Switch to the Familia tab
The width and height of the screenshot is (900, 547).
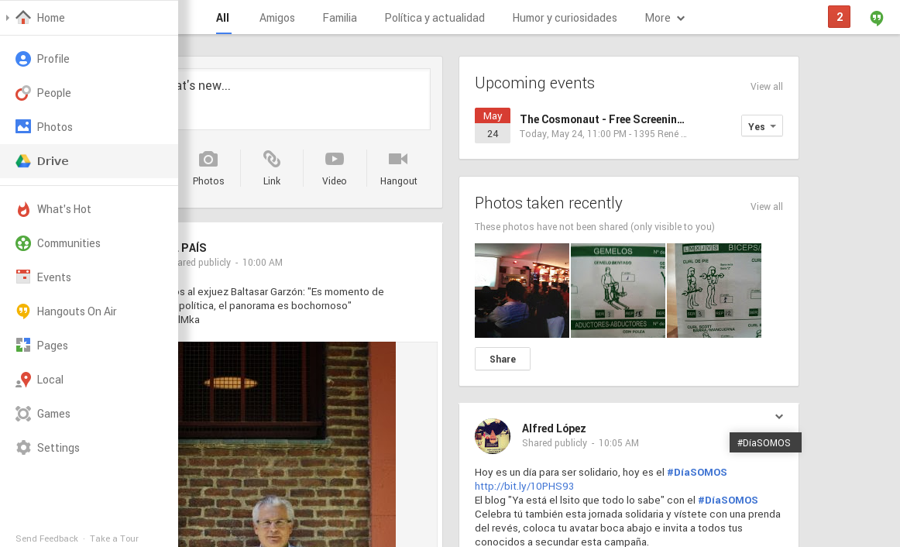pyautogui.click(x=339, y=17)
